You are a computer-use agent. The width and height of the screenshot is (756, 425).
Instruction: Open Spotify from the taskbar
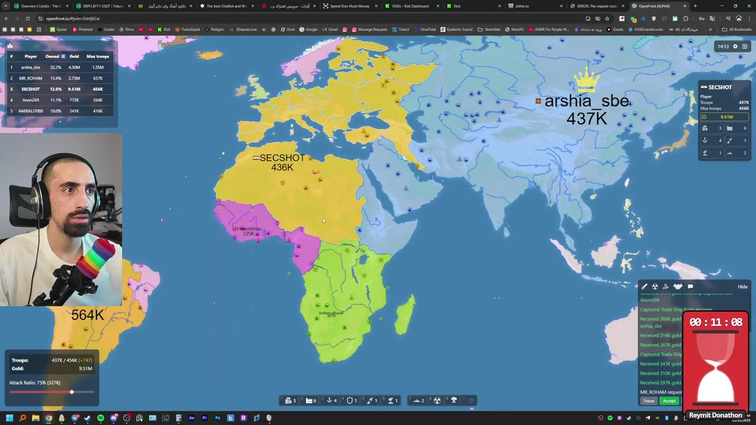click(100, 419)
